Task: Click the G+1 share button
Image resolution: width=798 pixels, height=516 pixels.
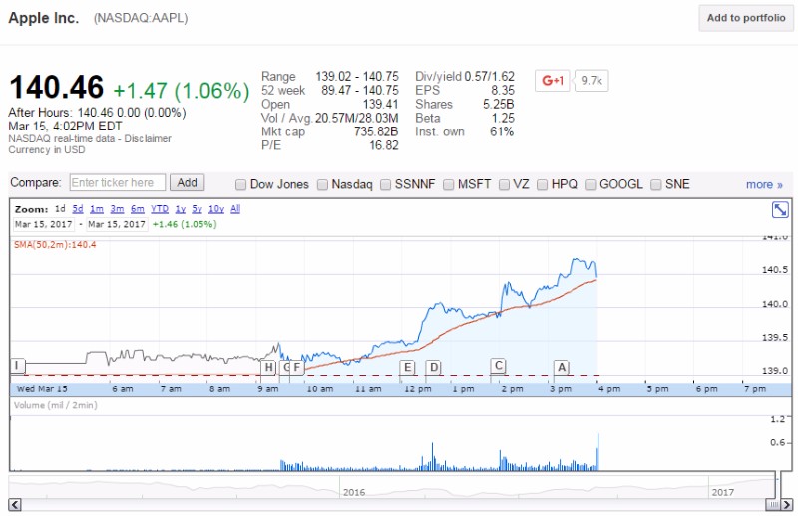Action: point(553,81)
